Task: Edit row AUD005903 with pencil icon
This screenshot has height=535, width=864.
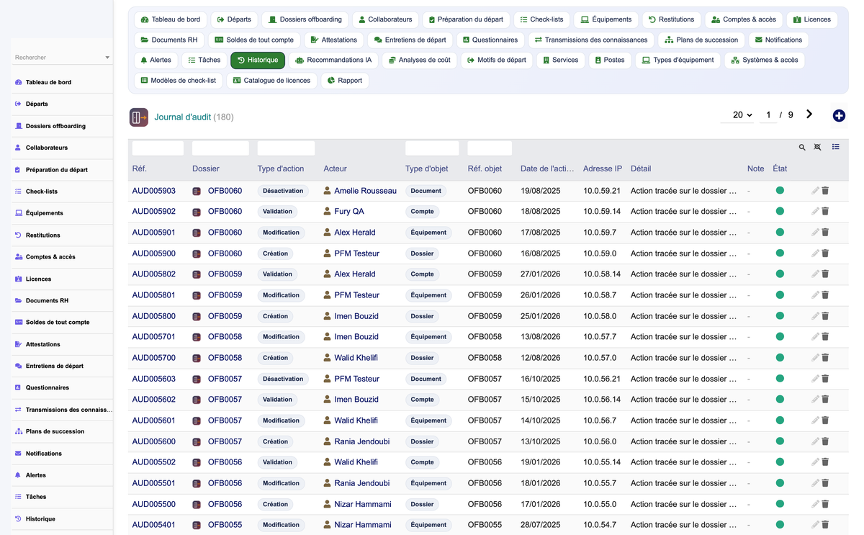Action: click(x=815, y=191)
